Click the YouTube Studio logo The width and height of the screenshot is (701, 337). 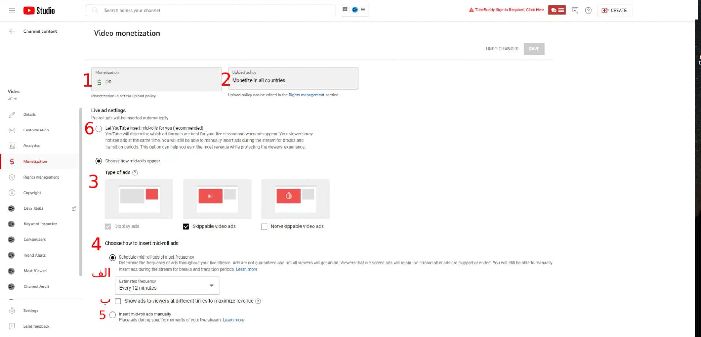pyautogui.click(x=39, y=11)
